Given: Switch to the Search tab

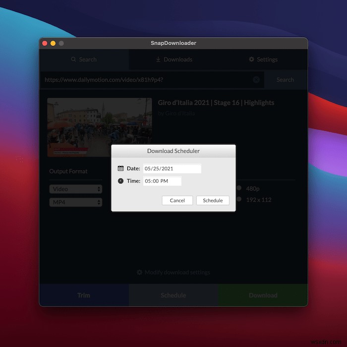Looking at the screenshot, I should coord(84,59).
